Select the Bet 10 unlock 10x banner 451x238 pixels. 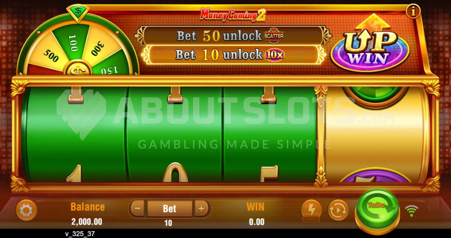[233, 55]
